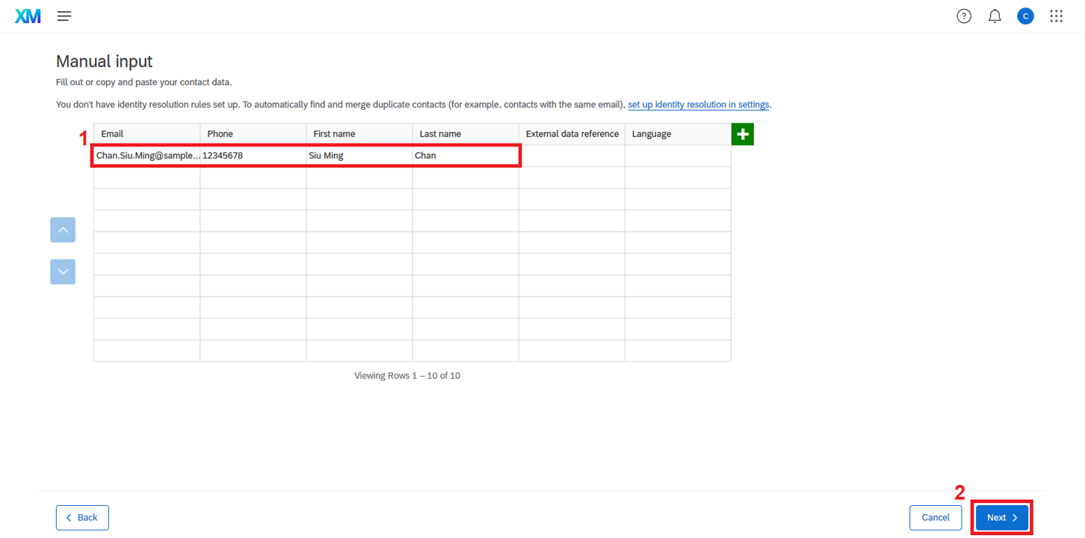Open the notifications bell
Screen dimensions: 1085x538
click(995, 16)
